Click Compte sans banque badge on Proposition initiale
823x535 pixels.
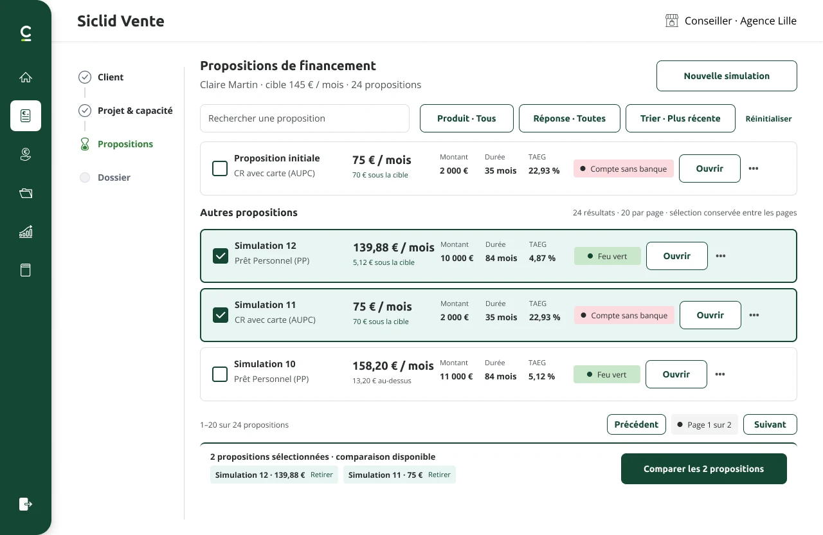[x=624, y=168]
